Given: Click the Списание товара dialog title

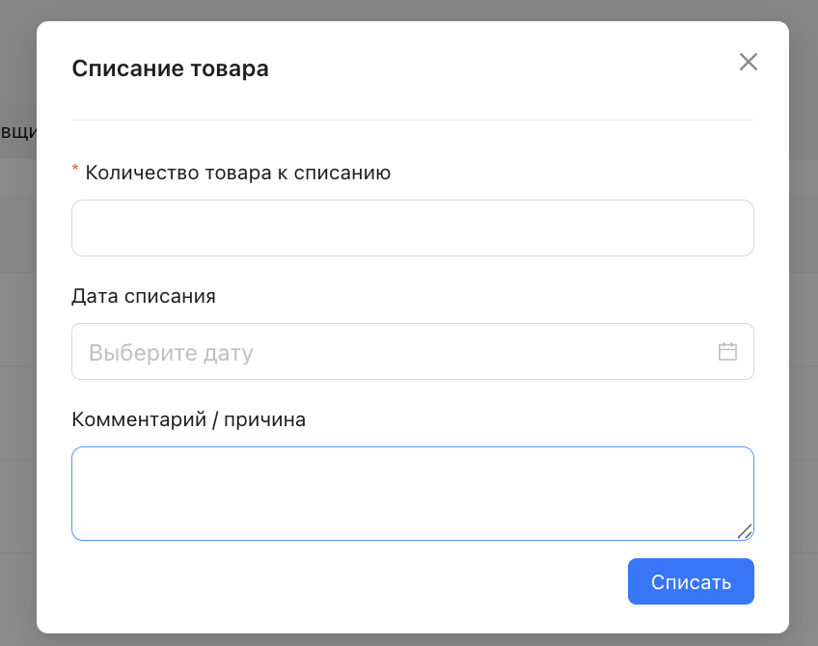Looking at the screenshot, I should [171, 68].
